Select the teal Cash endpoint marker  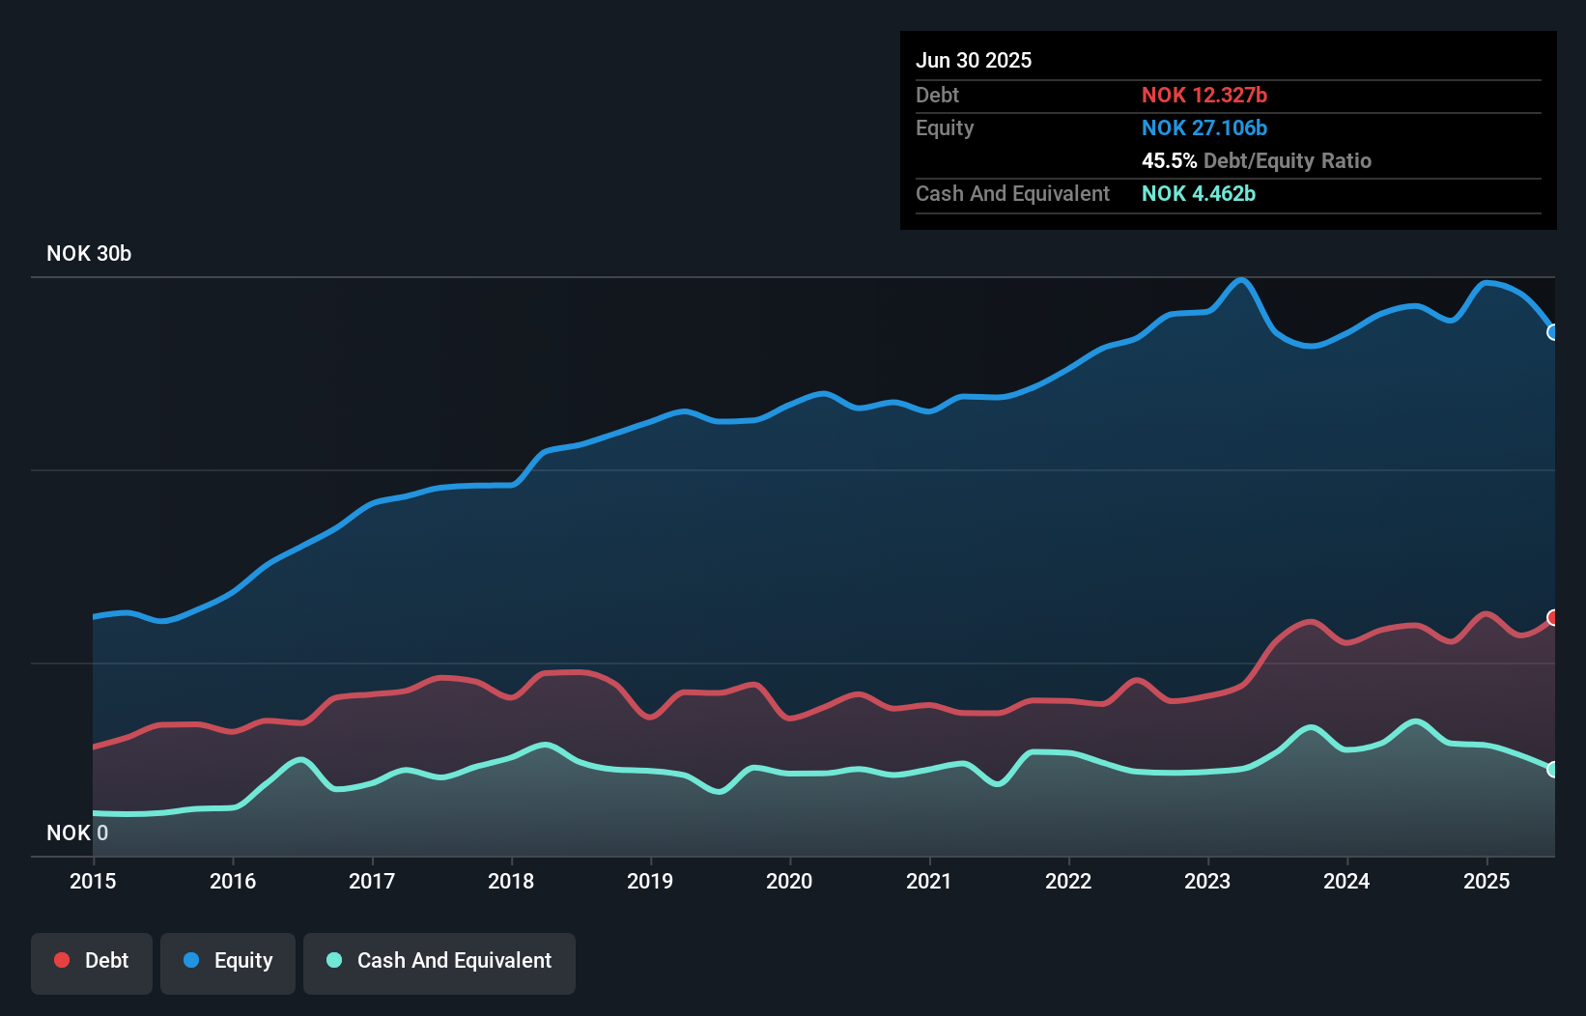[1552, 770]
